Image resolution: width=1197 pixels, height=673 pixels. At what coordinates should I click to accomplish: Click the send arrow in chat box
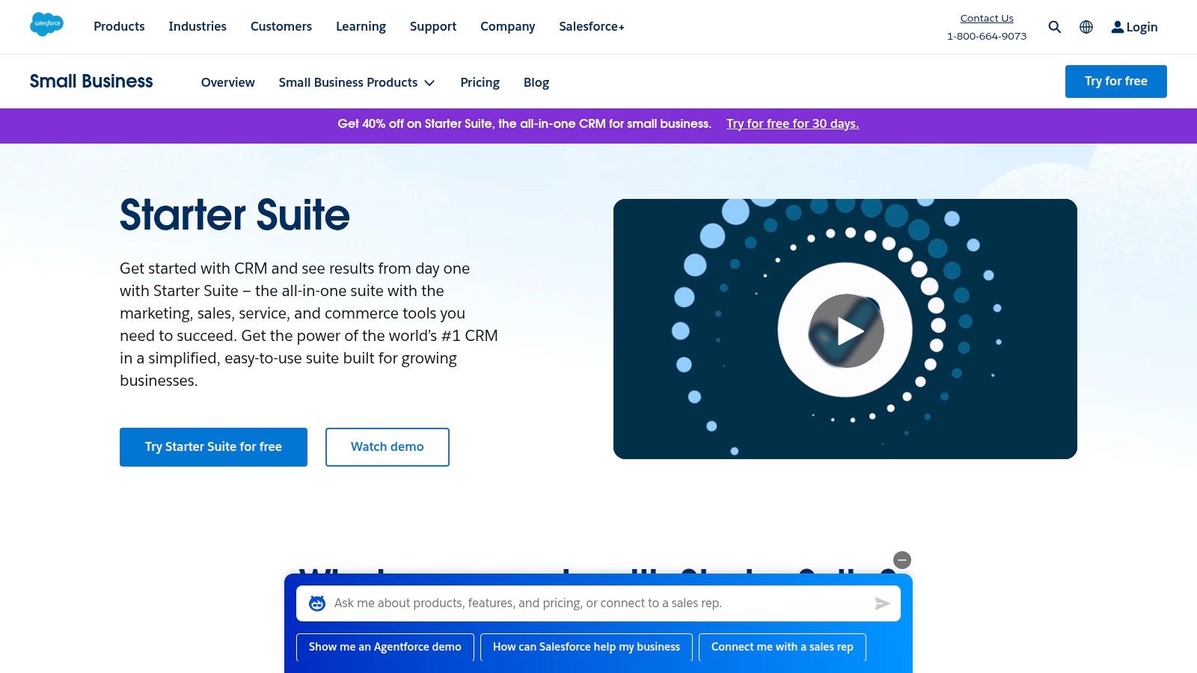pos(882,603)
